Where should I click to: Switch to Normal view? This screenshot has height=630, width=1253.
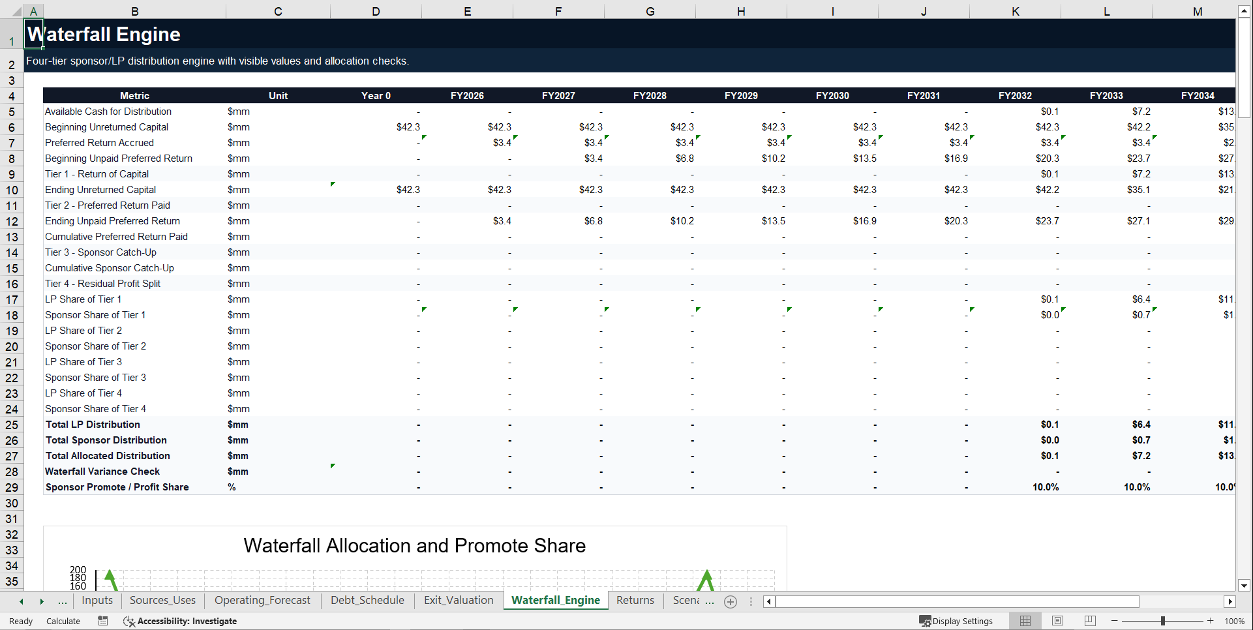1025,621
